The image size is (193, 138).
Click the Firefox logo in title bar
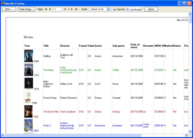click(3, 3)
